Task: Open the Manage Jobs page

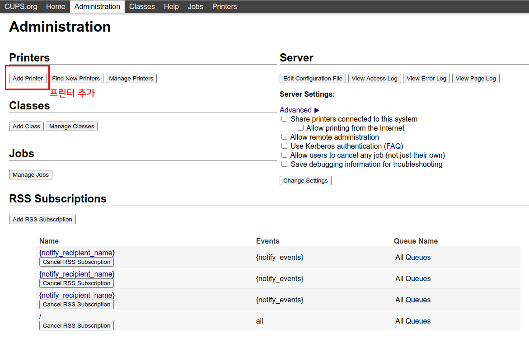Action: (31, 175)
